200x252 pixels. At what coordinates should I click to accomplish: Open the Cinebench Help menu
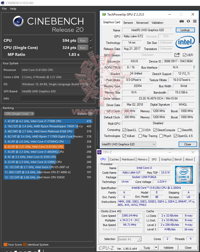[x=13, y=9]
